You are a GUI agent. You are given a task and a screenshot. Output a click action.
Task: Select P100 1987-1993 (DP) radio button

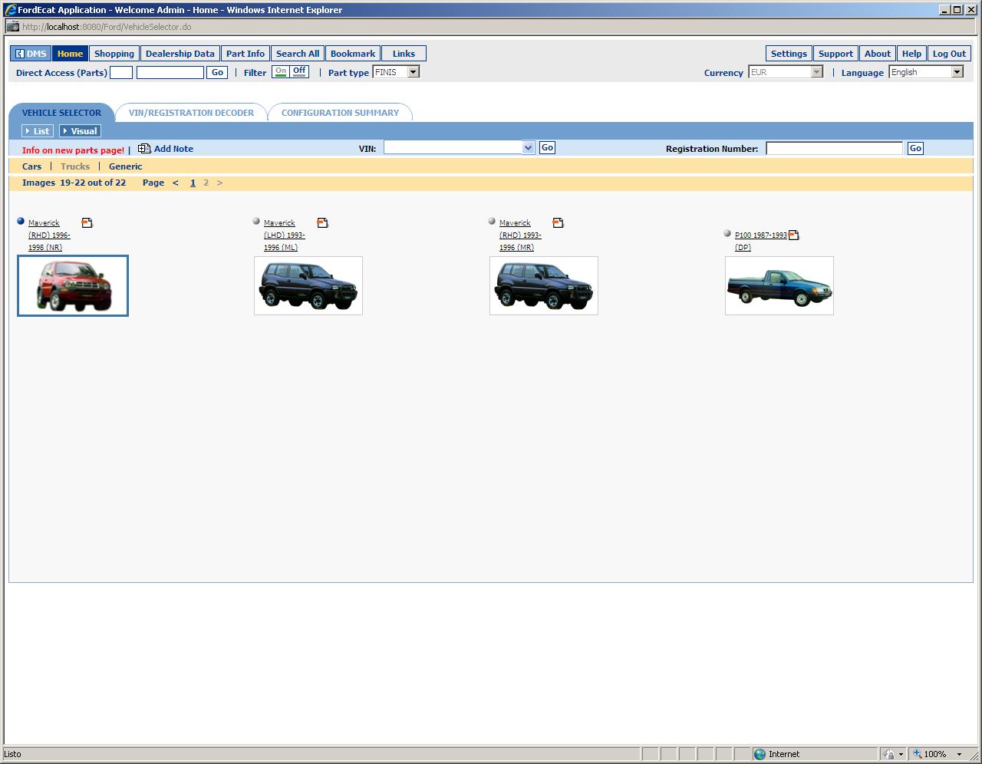click(x=727, y=233)
